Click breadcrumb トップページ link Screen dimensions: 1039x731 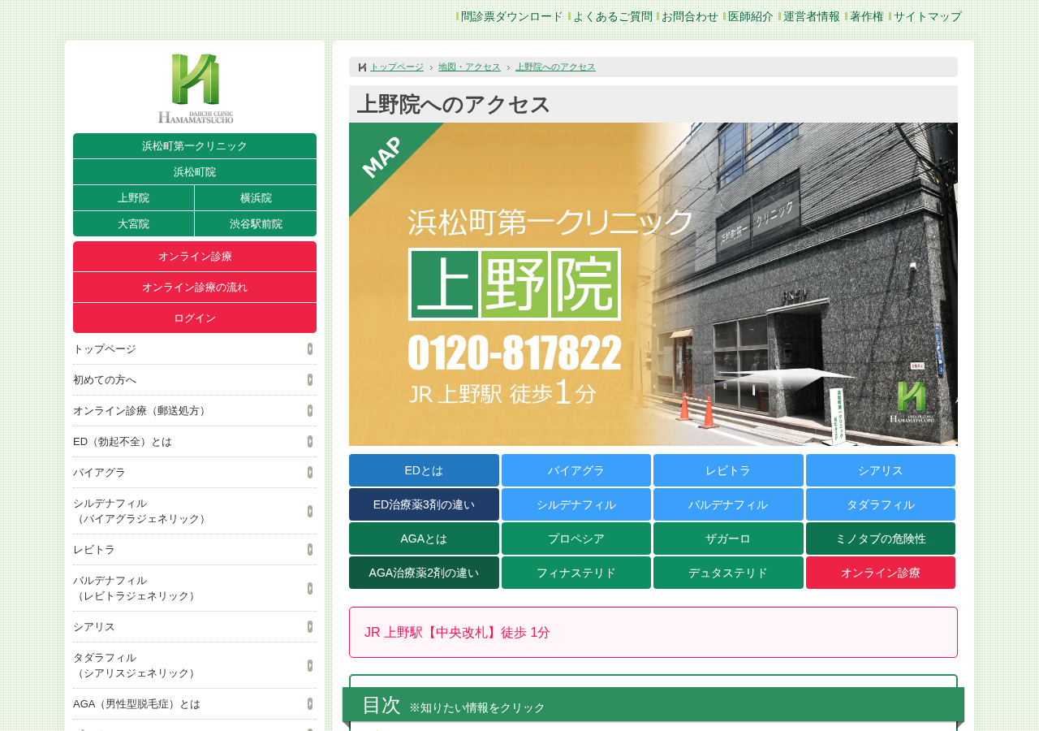point(397,67)
